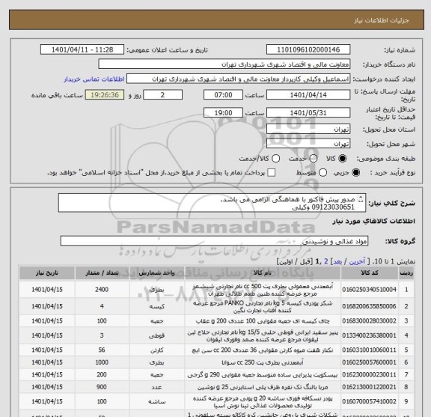Click item name آبمعدنی بطری پت 250 cc سوانا
Viewport: 431px width, 417px height.
[262, 362]
